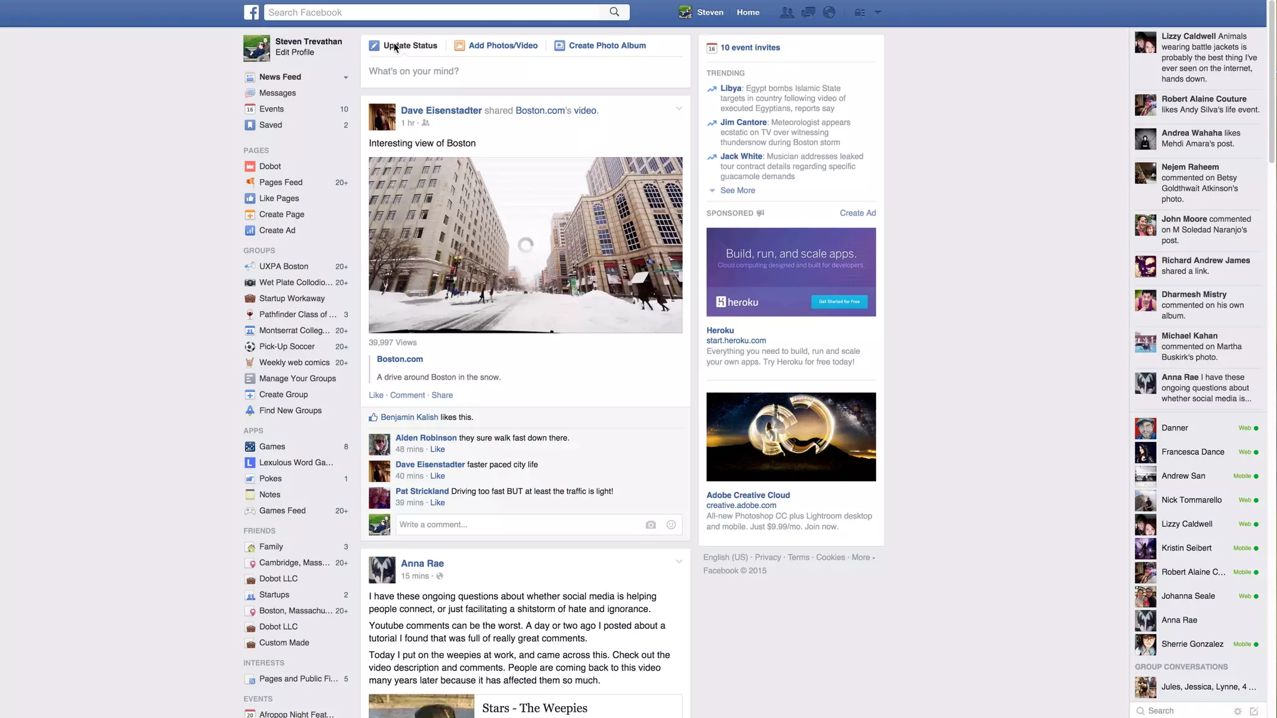Click the camera icon in the comment box
This screenshot has width=1277, height=718.
(650, 525)
